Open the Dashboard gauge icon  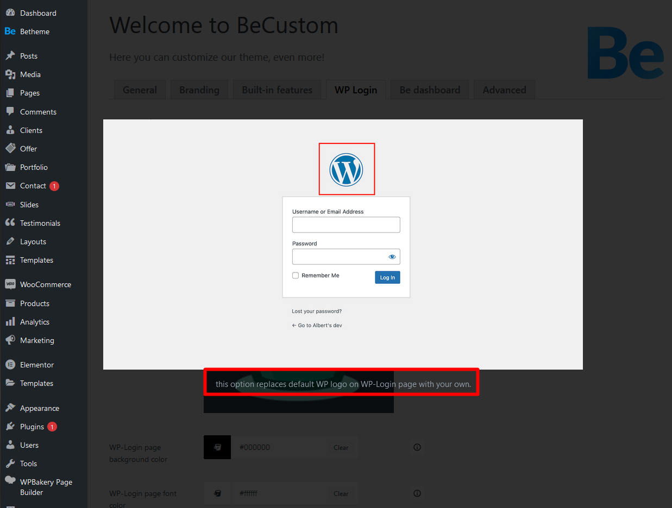tap(10, 13)
